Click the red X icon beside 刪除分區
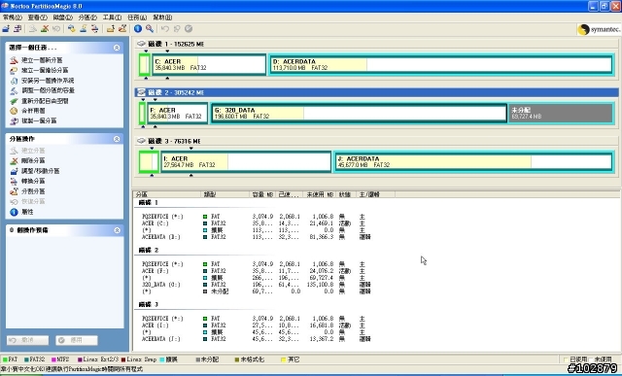Screen dimensions: 622x376 (x=14, y=160)
